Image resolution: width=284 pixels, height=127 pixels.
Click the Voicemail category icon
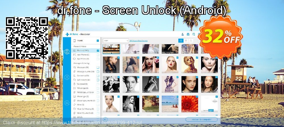(74, 84)
